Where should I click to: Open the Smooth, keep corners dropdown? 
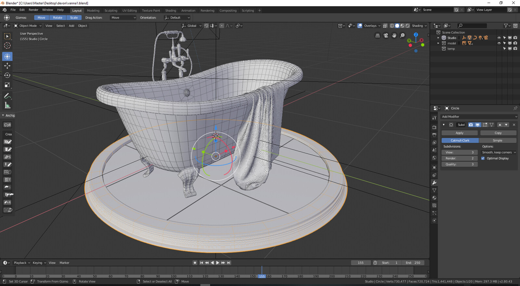499,152
